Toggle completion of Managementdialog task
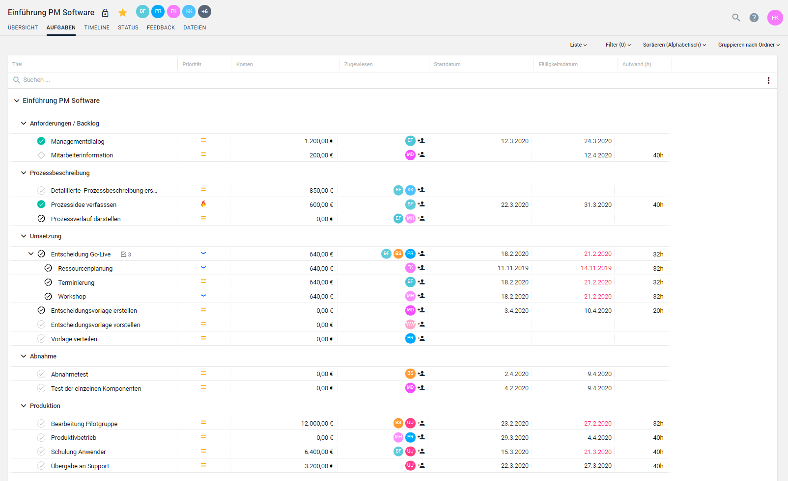The height and width of the screenshot is (481, 788). coord(41,141)
